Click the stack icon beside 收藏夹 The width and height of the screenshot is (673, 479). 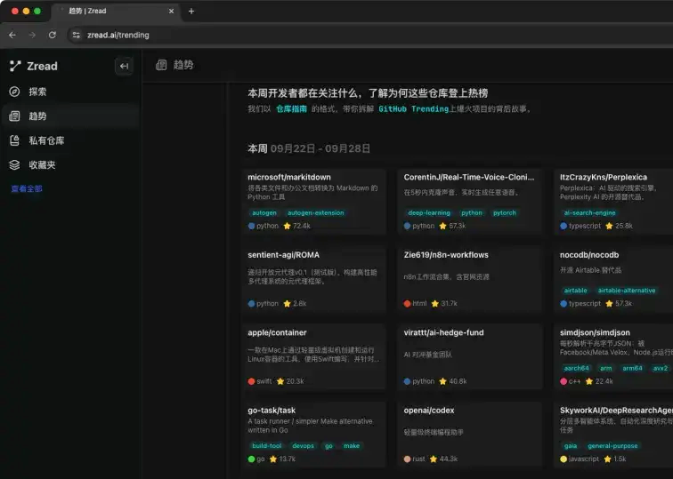pyautogui.click(x=14, y=165)
